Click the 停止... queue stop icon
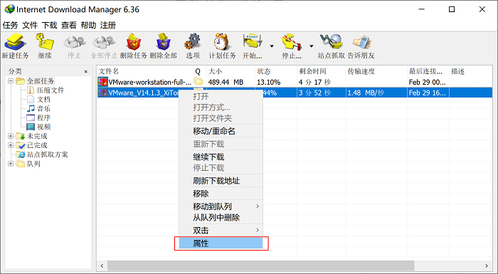 [292, 46]
